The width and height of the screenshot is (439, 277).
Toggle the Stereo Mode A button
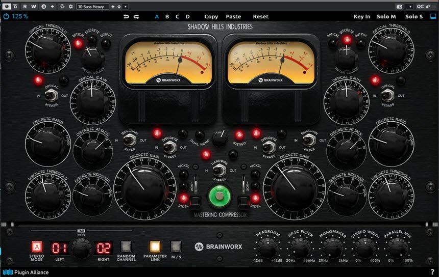pyautogui.click(x=37, y=247)
